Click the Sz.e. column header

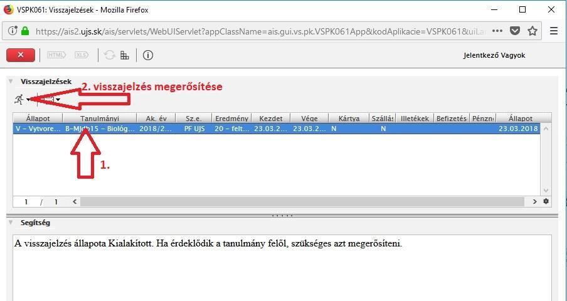tap(193, 118)
